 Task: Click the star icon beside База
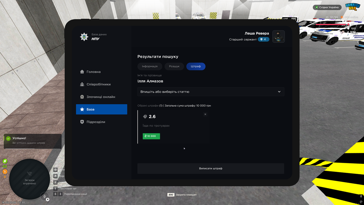(x=82, y=109)
